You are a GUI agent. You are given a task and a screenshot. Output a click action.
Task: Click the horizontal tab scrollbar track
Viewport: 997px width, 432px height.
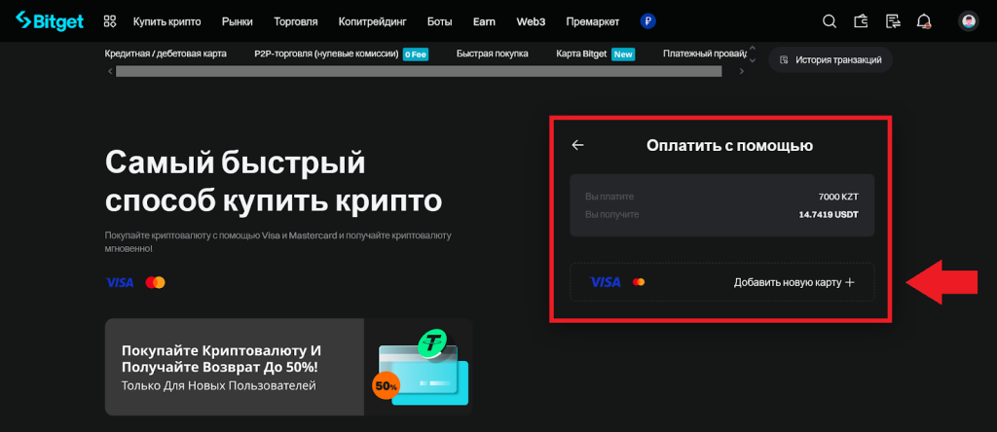419,71
